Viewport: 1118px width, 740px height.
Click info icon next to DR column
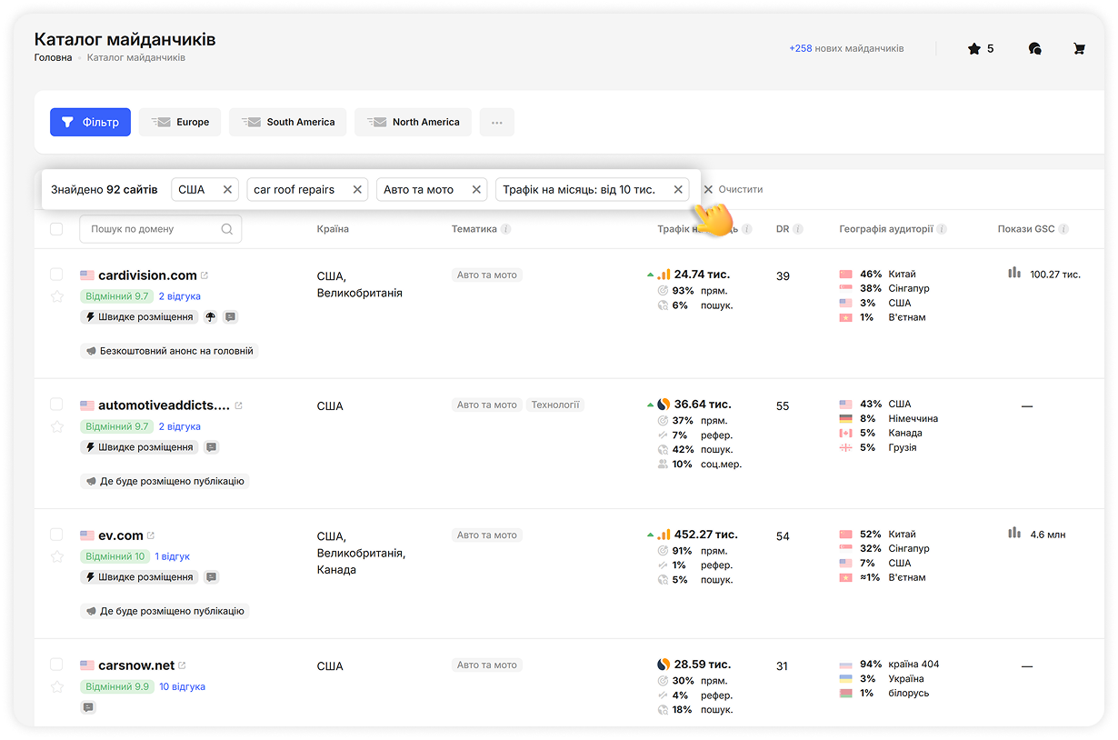click(x=797, y=229)
